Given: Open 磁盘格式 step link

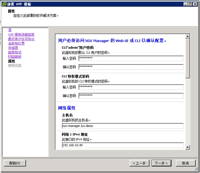Looking at the screenshot, I should click(x=15, y=52).
